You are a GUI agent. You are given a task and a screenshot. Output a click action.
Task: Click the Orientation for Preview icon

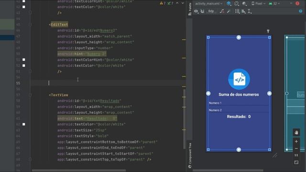click(x=237, y=3)
